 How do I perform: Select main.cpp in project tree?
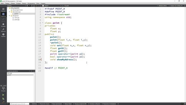tap(17, 17)
